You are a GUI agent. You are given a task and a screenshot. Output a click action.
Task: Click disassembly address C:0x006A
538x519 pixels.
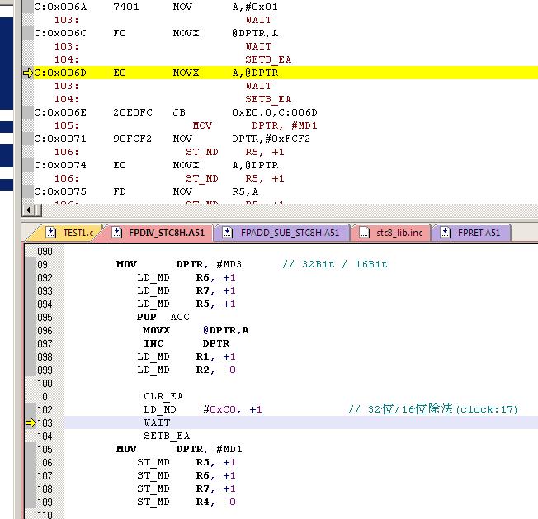click(x=60, y=7)
